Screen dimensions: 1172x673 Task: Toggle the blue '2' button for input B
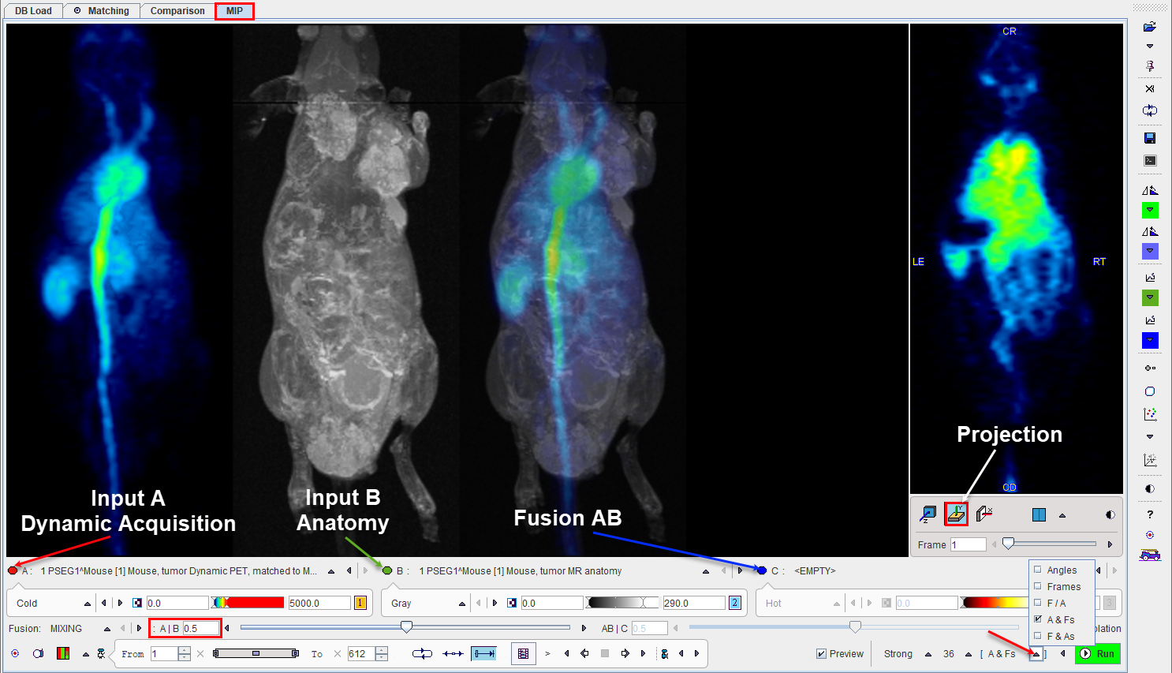pyautogui.click(x=735, y=603)
